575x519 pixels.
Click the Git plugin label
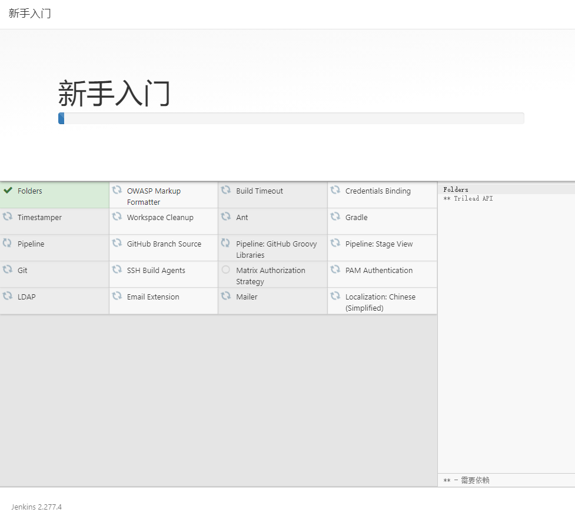click(x=22, y=271)
